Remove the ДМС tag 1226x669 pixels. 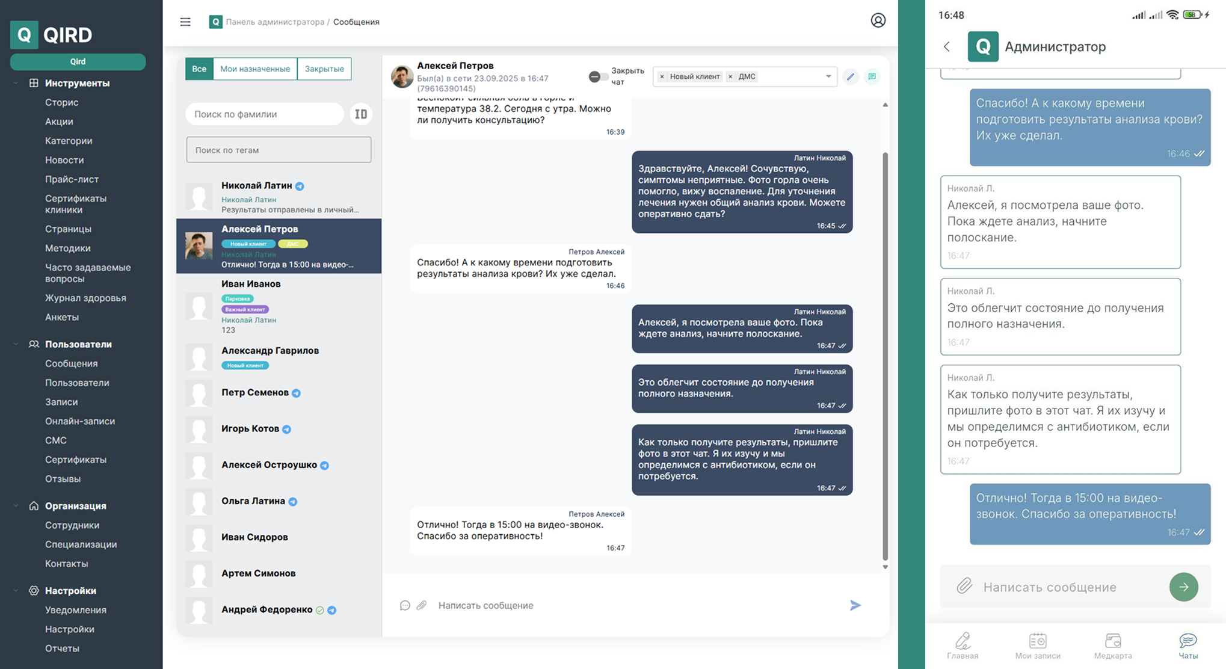point(730,76)
